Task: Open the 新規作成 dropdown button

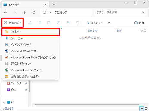Action: coord(13,23)
